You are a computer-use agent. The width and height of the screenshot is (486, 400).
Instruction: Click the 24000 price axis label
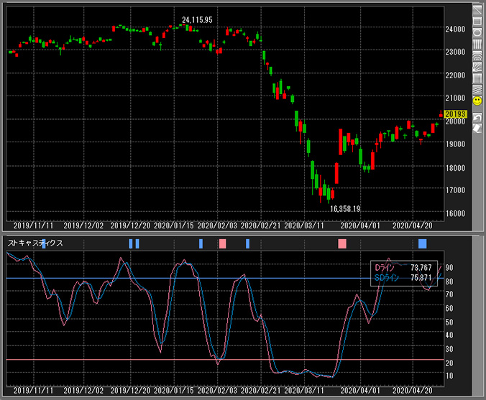click(455, 29)
